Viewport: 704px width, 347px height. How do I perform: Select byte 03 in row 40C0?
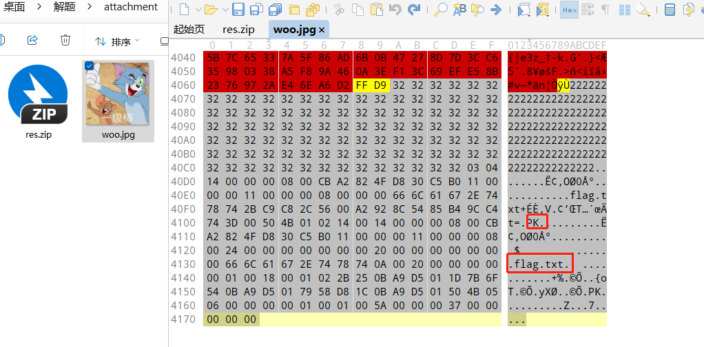(x=474, y=168)
